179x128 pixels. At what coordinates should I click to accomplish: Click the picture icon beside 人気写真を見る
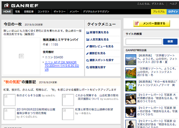(88, 40)
